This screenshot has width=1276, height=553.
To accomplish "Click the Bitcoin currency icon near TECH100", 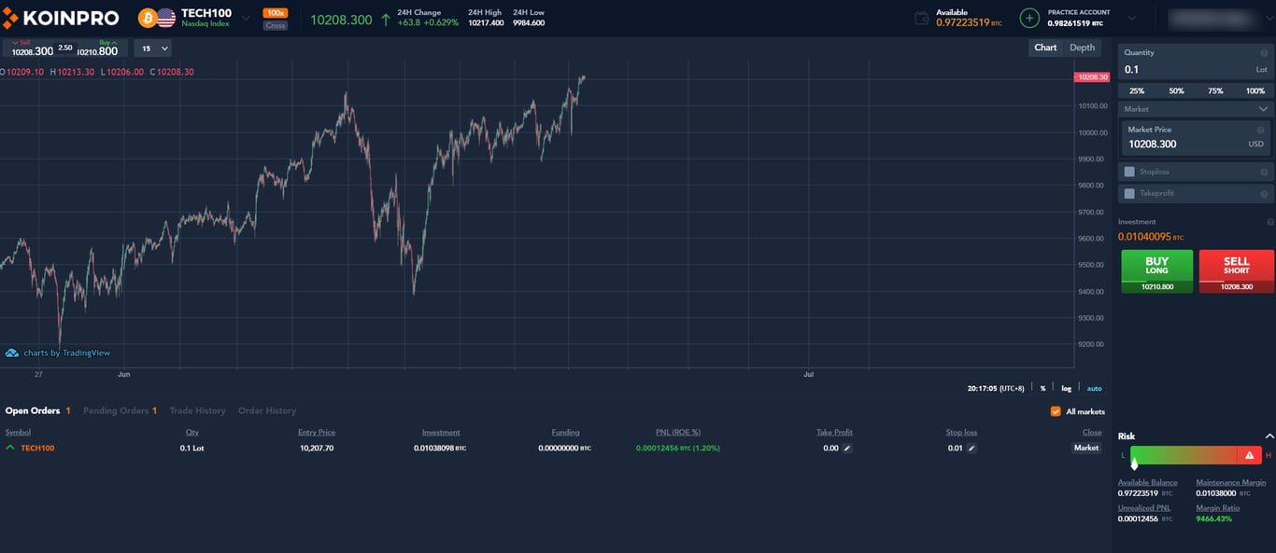I will (x=146, y=17).
